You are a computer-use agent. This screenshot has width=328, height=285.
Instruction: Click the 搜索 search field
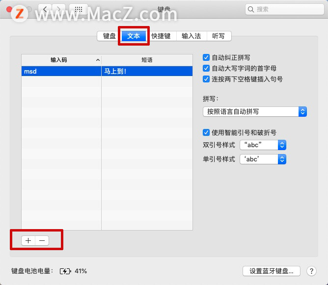click(284, 9)
